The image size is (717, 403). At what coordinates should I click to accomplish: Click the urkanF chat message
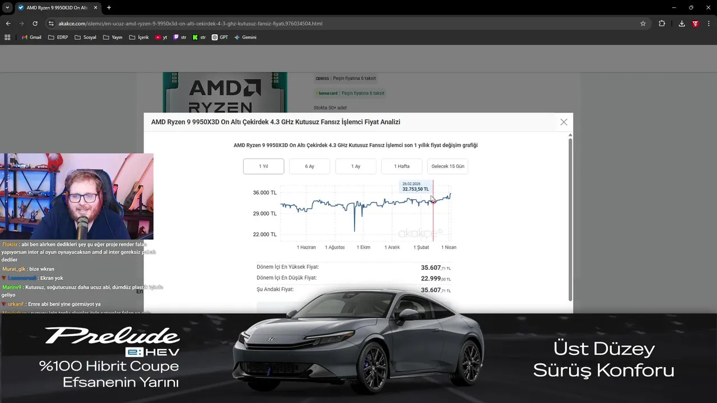pos(51,304)
